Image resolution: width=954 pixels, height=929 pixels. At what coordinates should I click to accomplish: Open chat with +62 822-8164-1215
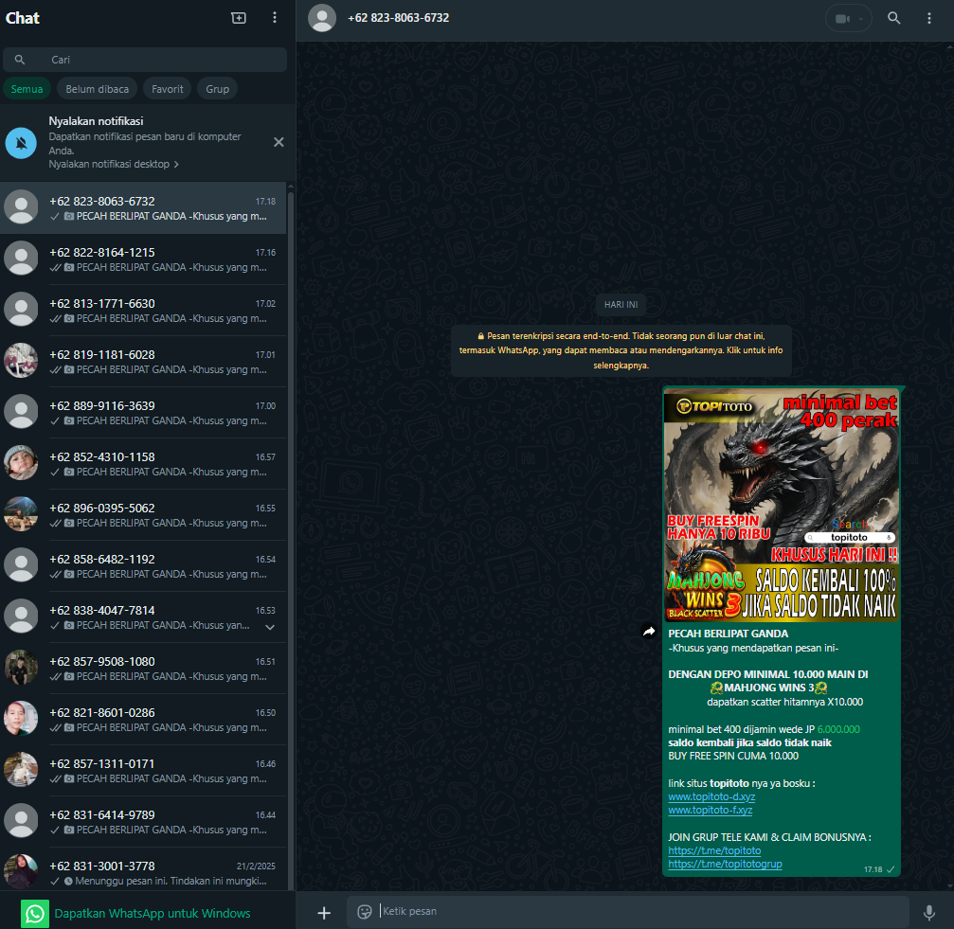(144, 259)
